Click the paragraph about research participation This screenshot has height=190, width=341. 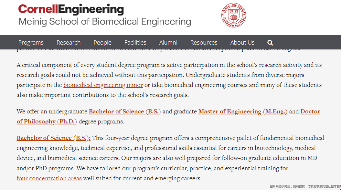point(169,80)
